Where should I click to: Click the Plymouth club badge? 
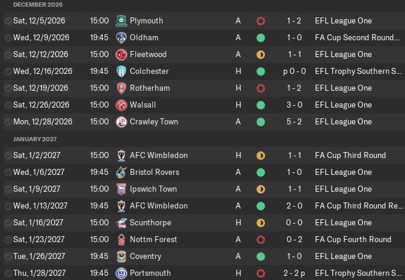[121, 21]
